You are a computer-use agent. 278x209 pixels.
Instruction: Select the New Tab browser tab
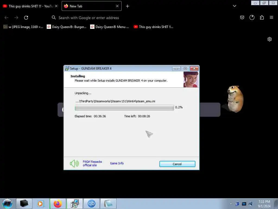click(x=89, y=6)
